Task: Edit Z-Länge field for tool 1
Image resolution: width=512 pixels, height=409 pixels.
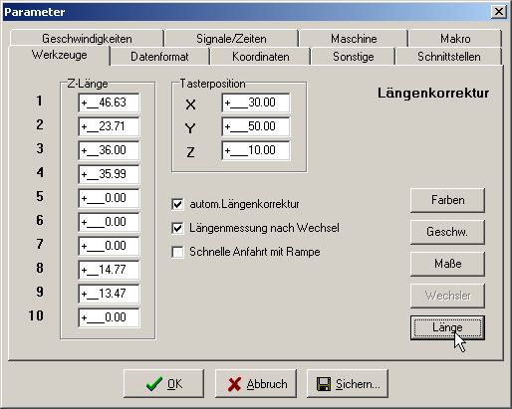Action: tap(109, 102)
